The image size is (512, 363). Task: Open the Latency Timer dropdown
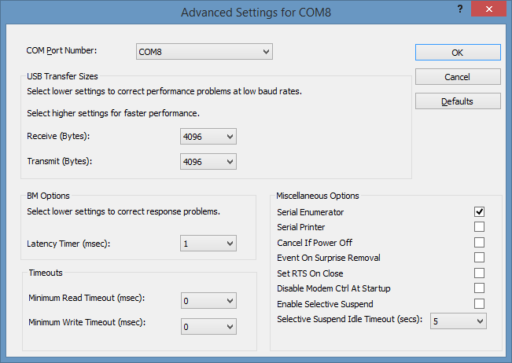tap(208, 244)
